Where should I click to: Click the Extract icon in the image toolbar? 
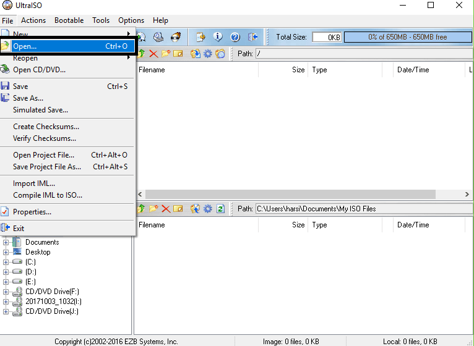[196, 54]
